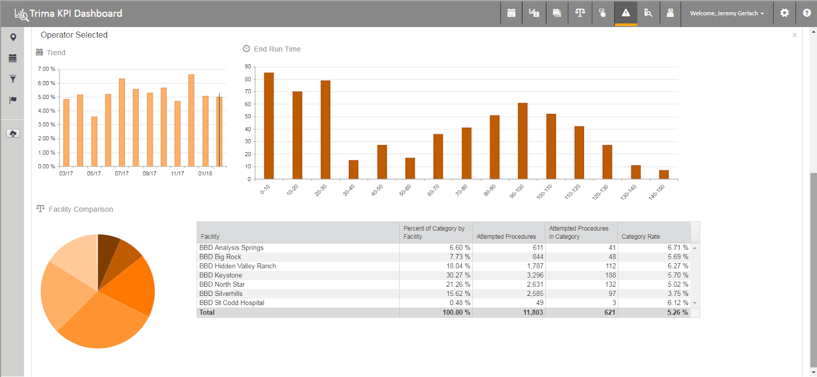Click the Trend section calendar icon
This screenshot has height=377, width=817.
click(x=39, y=52)
